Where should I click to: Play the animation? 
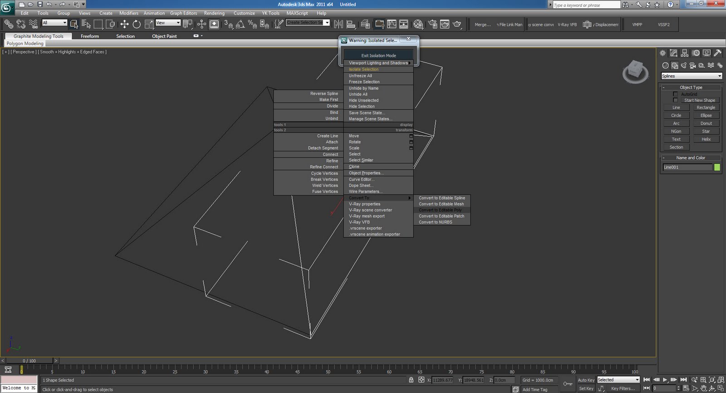click(665, 380)
